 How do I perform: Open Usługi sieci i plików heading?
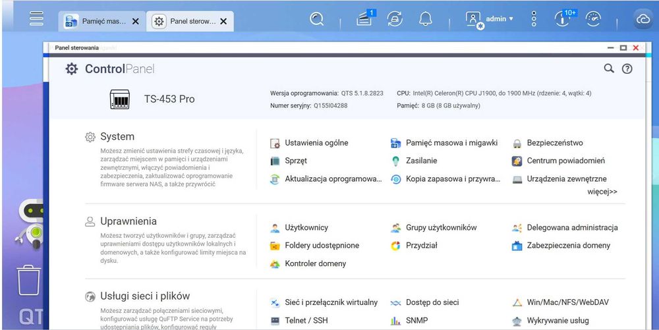click(x=145, y=296)
